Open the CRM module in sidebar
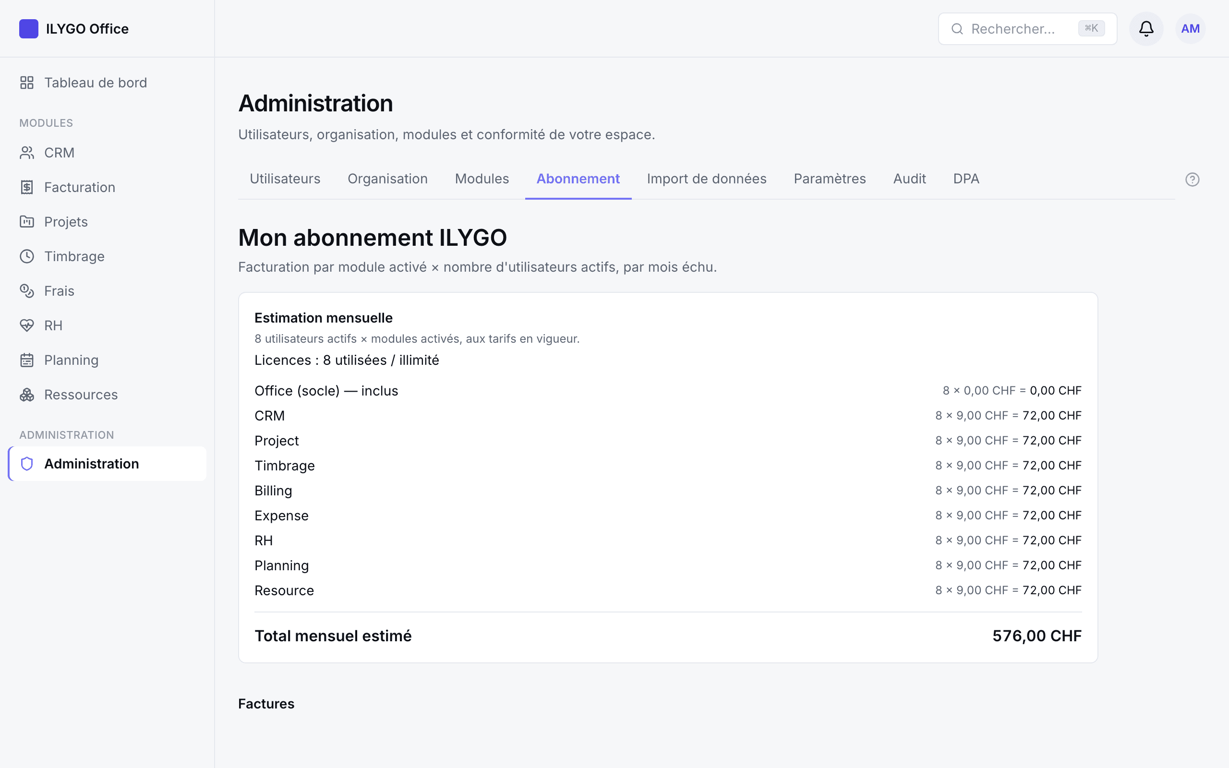1229x768 pixels. point(107,152)
